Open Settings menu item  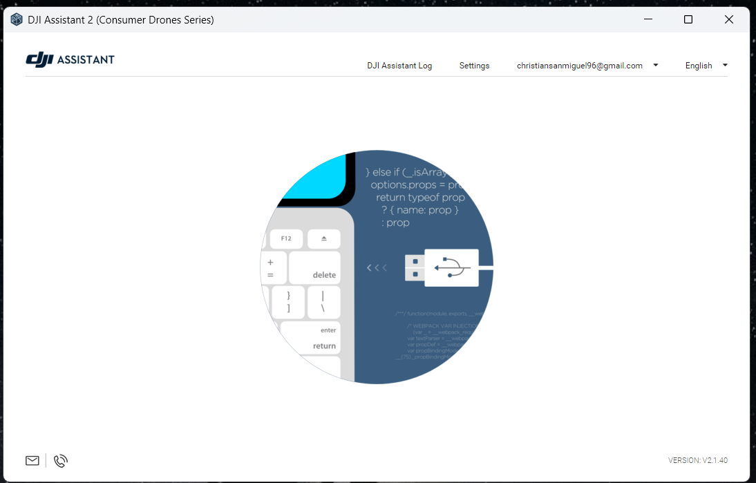tap(474, 66)
